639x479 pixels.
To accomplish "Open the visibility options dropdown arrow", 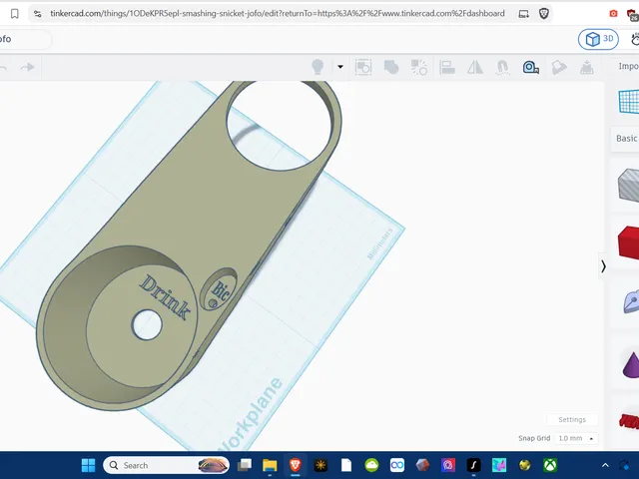I will click(x=340, y=67).
